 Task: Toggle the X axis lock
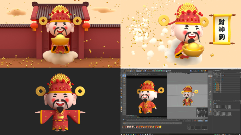[x=136, y=71]
